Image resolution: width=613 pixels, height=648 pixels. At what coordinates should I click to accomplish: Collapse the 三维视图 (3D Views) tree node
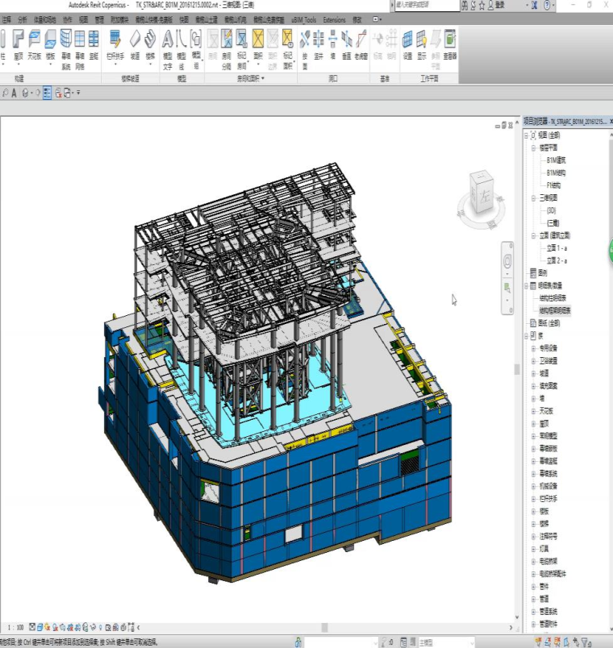533,197
